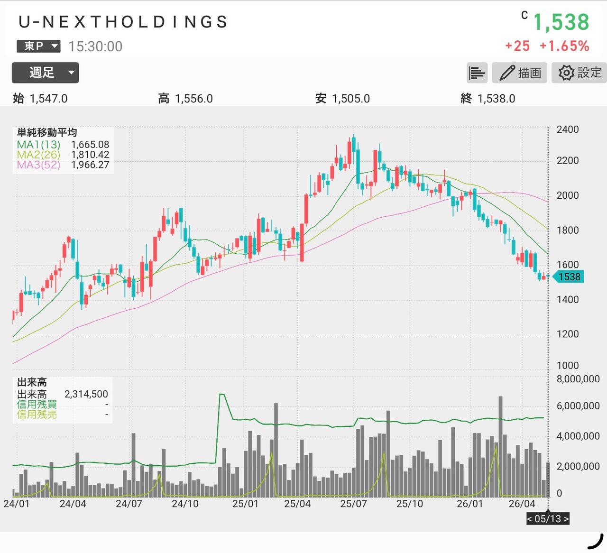This screenshot has width=607, height=553.
Task: Click the 1,810.42 moving average value
Action: tap(90, 155)
